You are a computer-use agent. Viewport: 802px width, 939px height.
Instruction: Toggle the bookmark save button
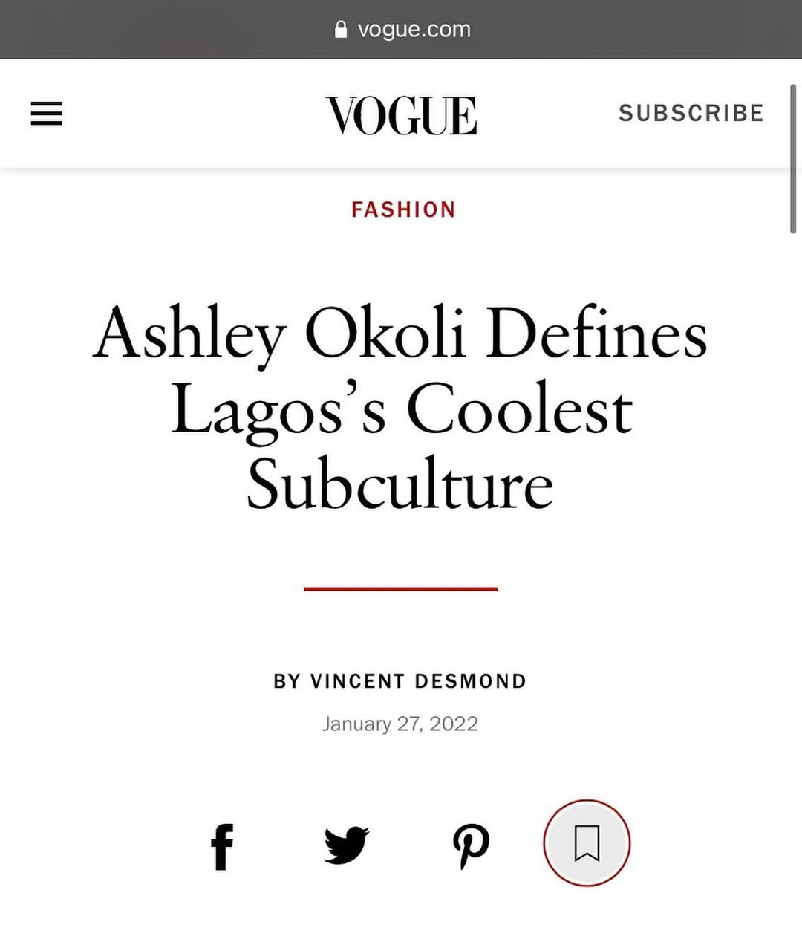coord(587,843)
